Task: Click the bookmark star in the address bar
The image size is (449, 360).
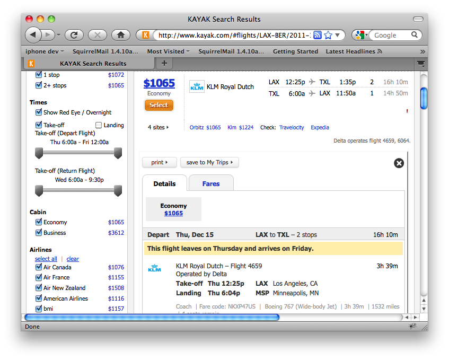Action: (328, 34)
